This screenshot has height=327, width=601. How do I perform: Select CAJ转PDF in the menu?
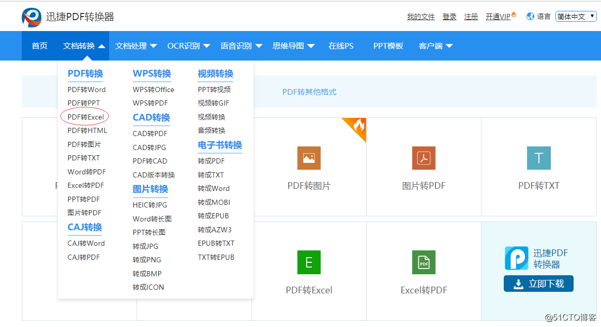tap(84, 257)
